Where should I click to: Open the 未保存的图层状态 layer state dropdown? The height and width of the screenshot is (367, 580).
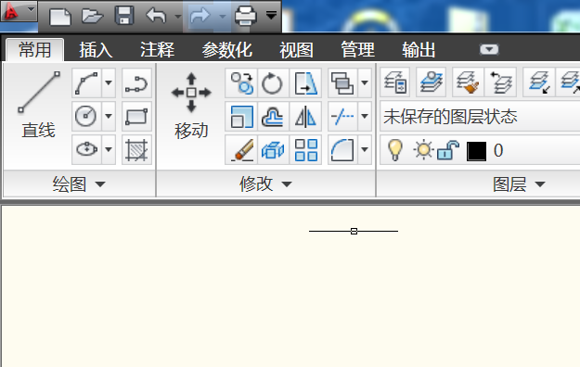pos(480,117)
